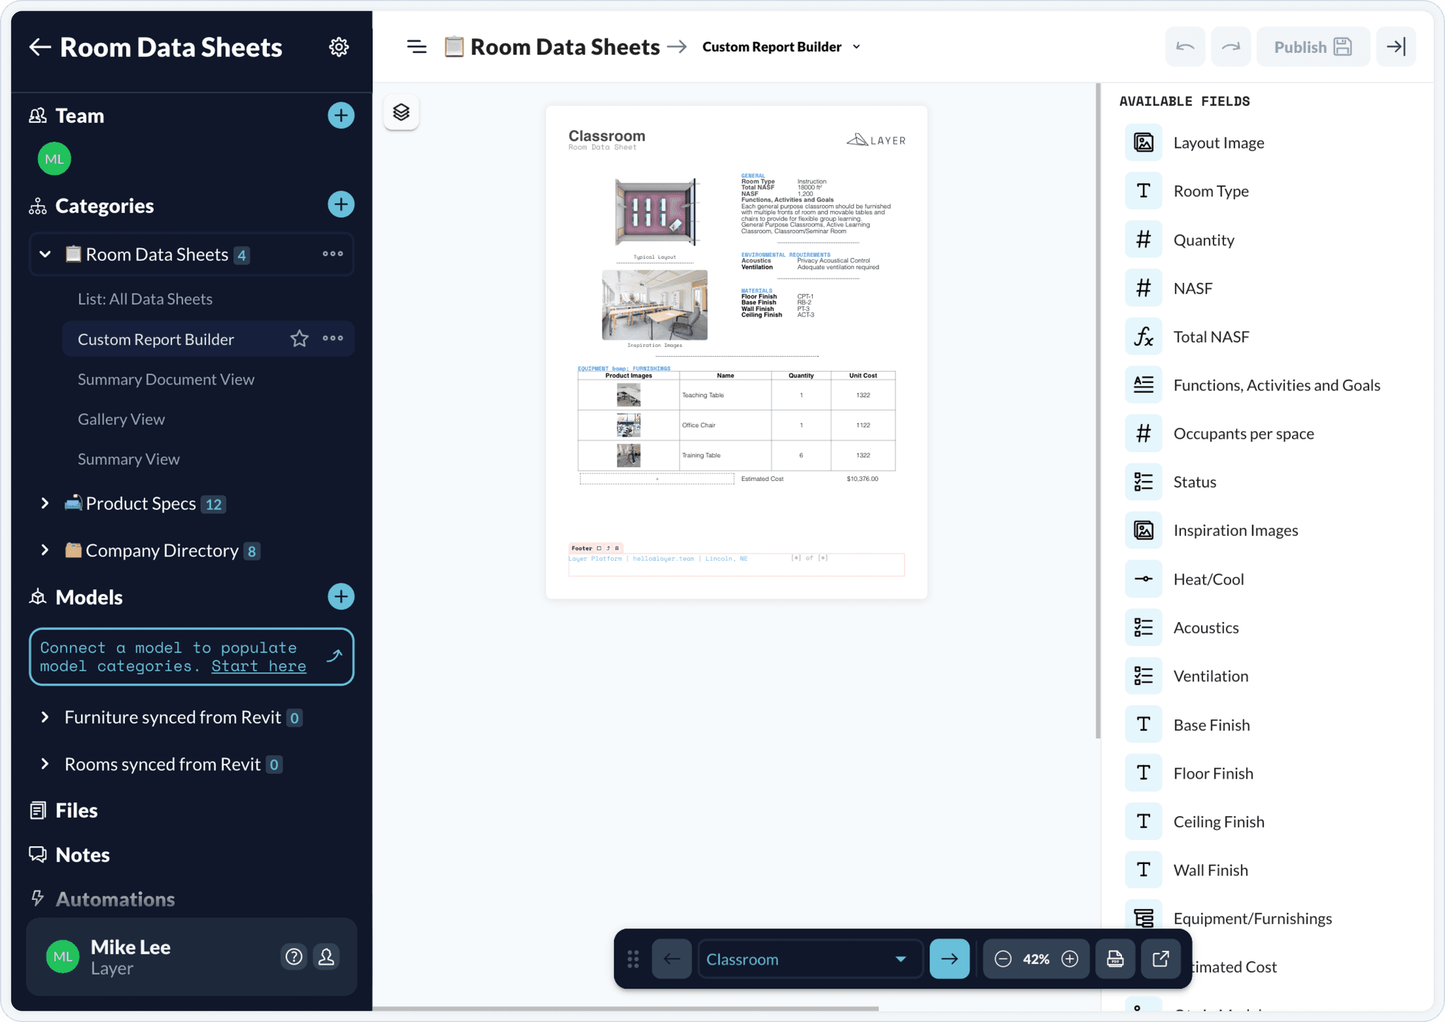Expand the Product Specs category
1445x1022 pixels.
coord(45,503)
